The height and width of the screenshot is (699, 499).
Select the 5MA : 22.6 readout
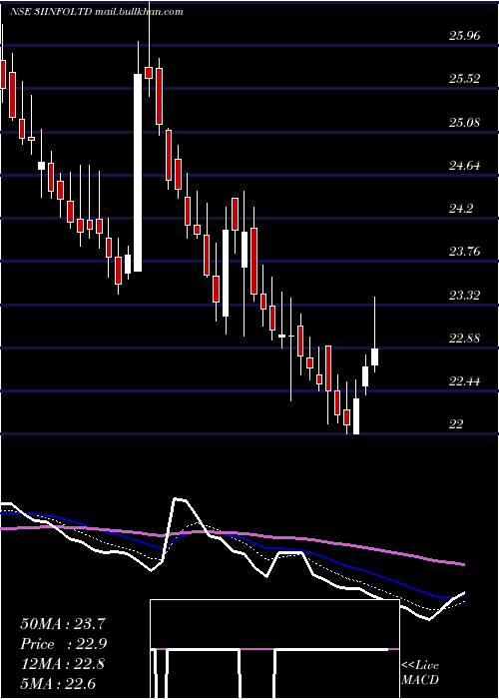coord(58,683)
